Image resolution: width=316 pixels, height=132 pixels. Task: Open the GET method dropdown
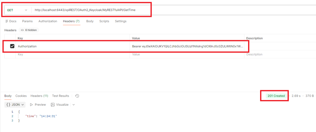[x=17, y=10]
